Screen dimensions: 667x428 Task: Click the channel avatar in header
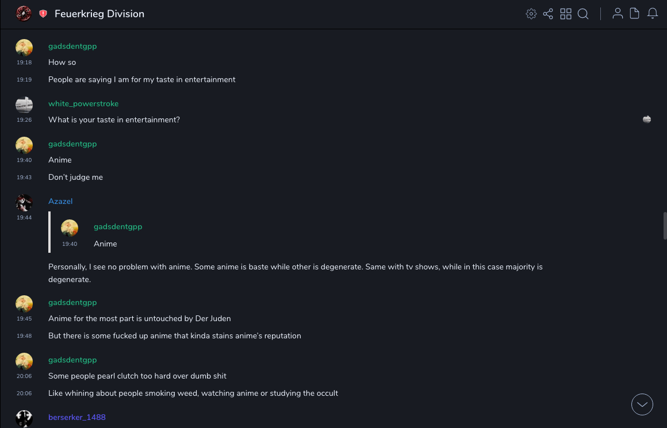[24, 14]
